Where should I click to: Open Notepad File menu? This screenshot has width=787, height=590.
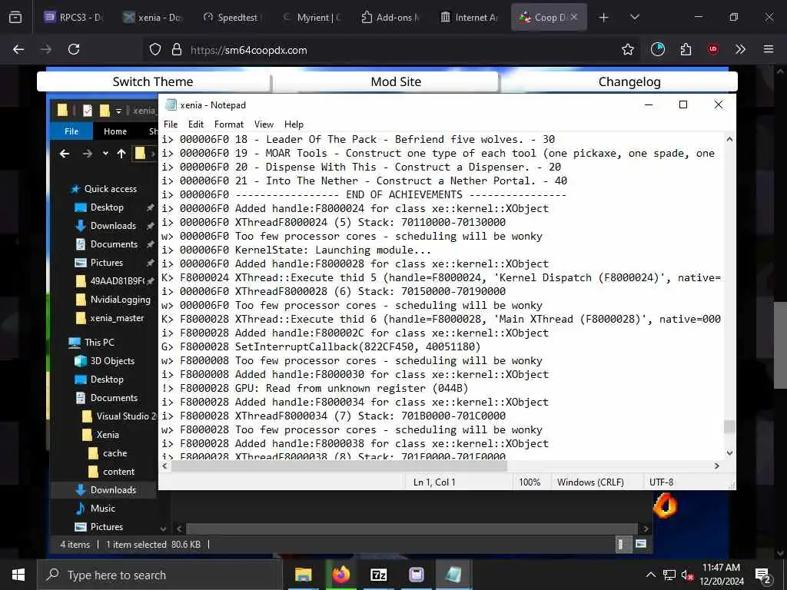point(171,124)
